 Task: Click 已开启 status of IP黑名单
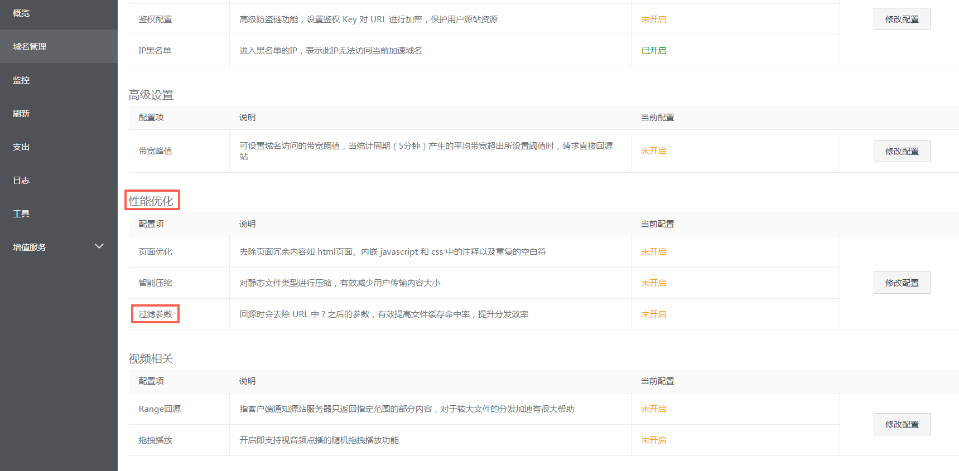click(653, 50)
